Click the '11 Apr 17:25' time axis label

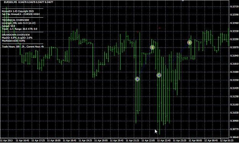coord(38,141)
